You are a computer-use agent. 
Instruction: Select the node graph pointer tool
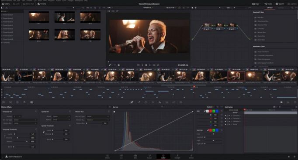(x=192, y=8)
